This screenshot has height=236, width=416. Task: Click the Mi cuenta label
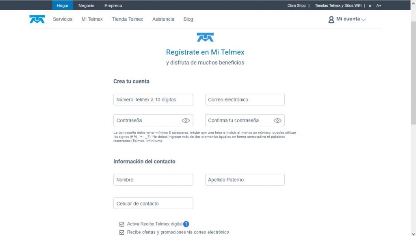(348, 19)
